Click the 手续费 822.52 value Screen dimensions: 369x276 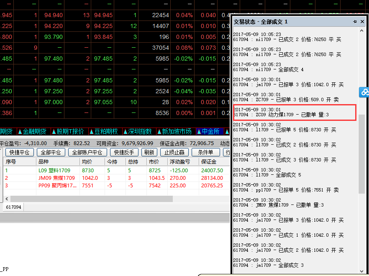coord(82,143)
